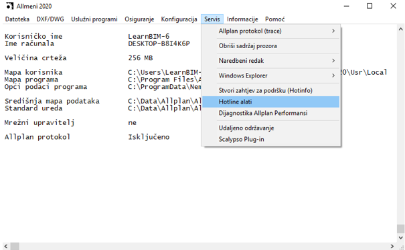
Task: Click the vertical scrollbar up arrow
Action: (x=401, y=29)
